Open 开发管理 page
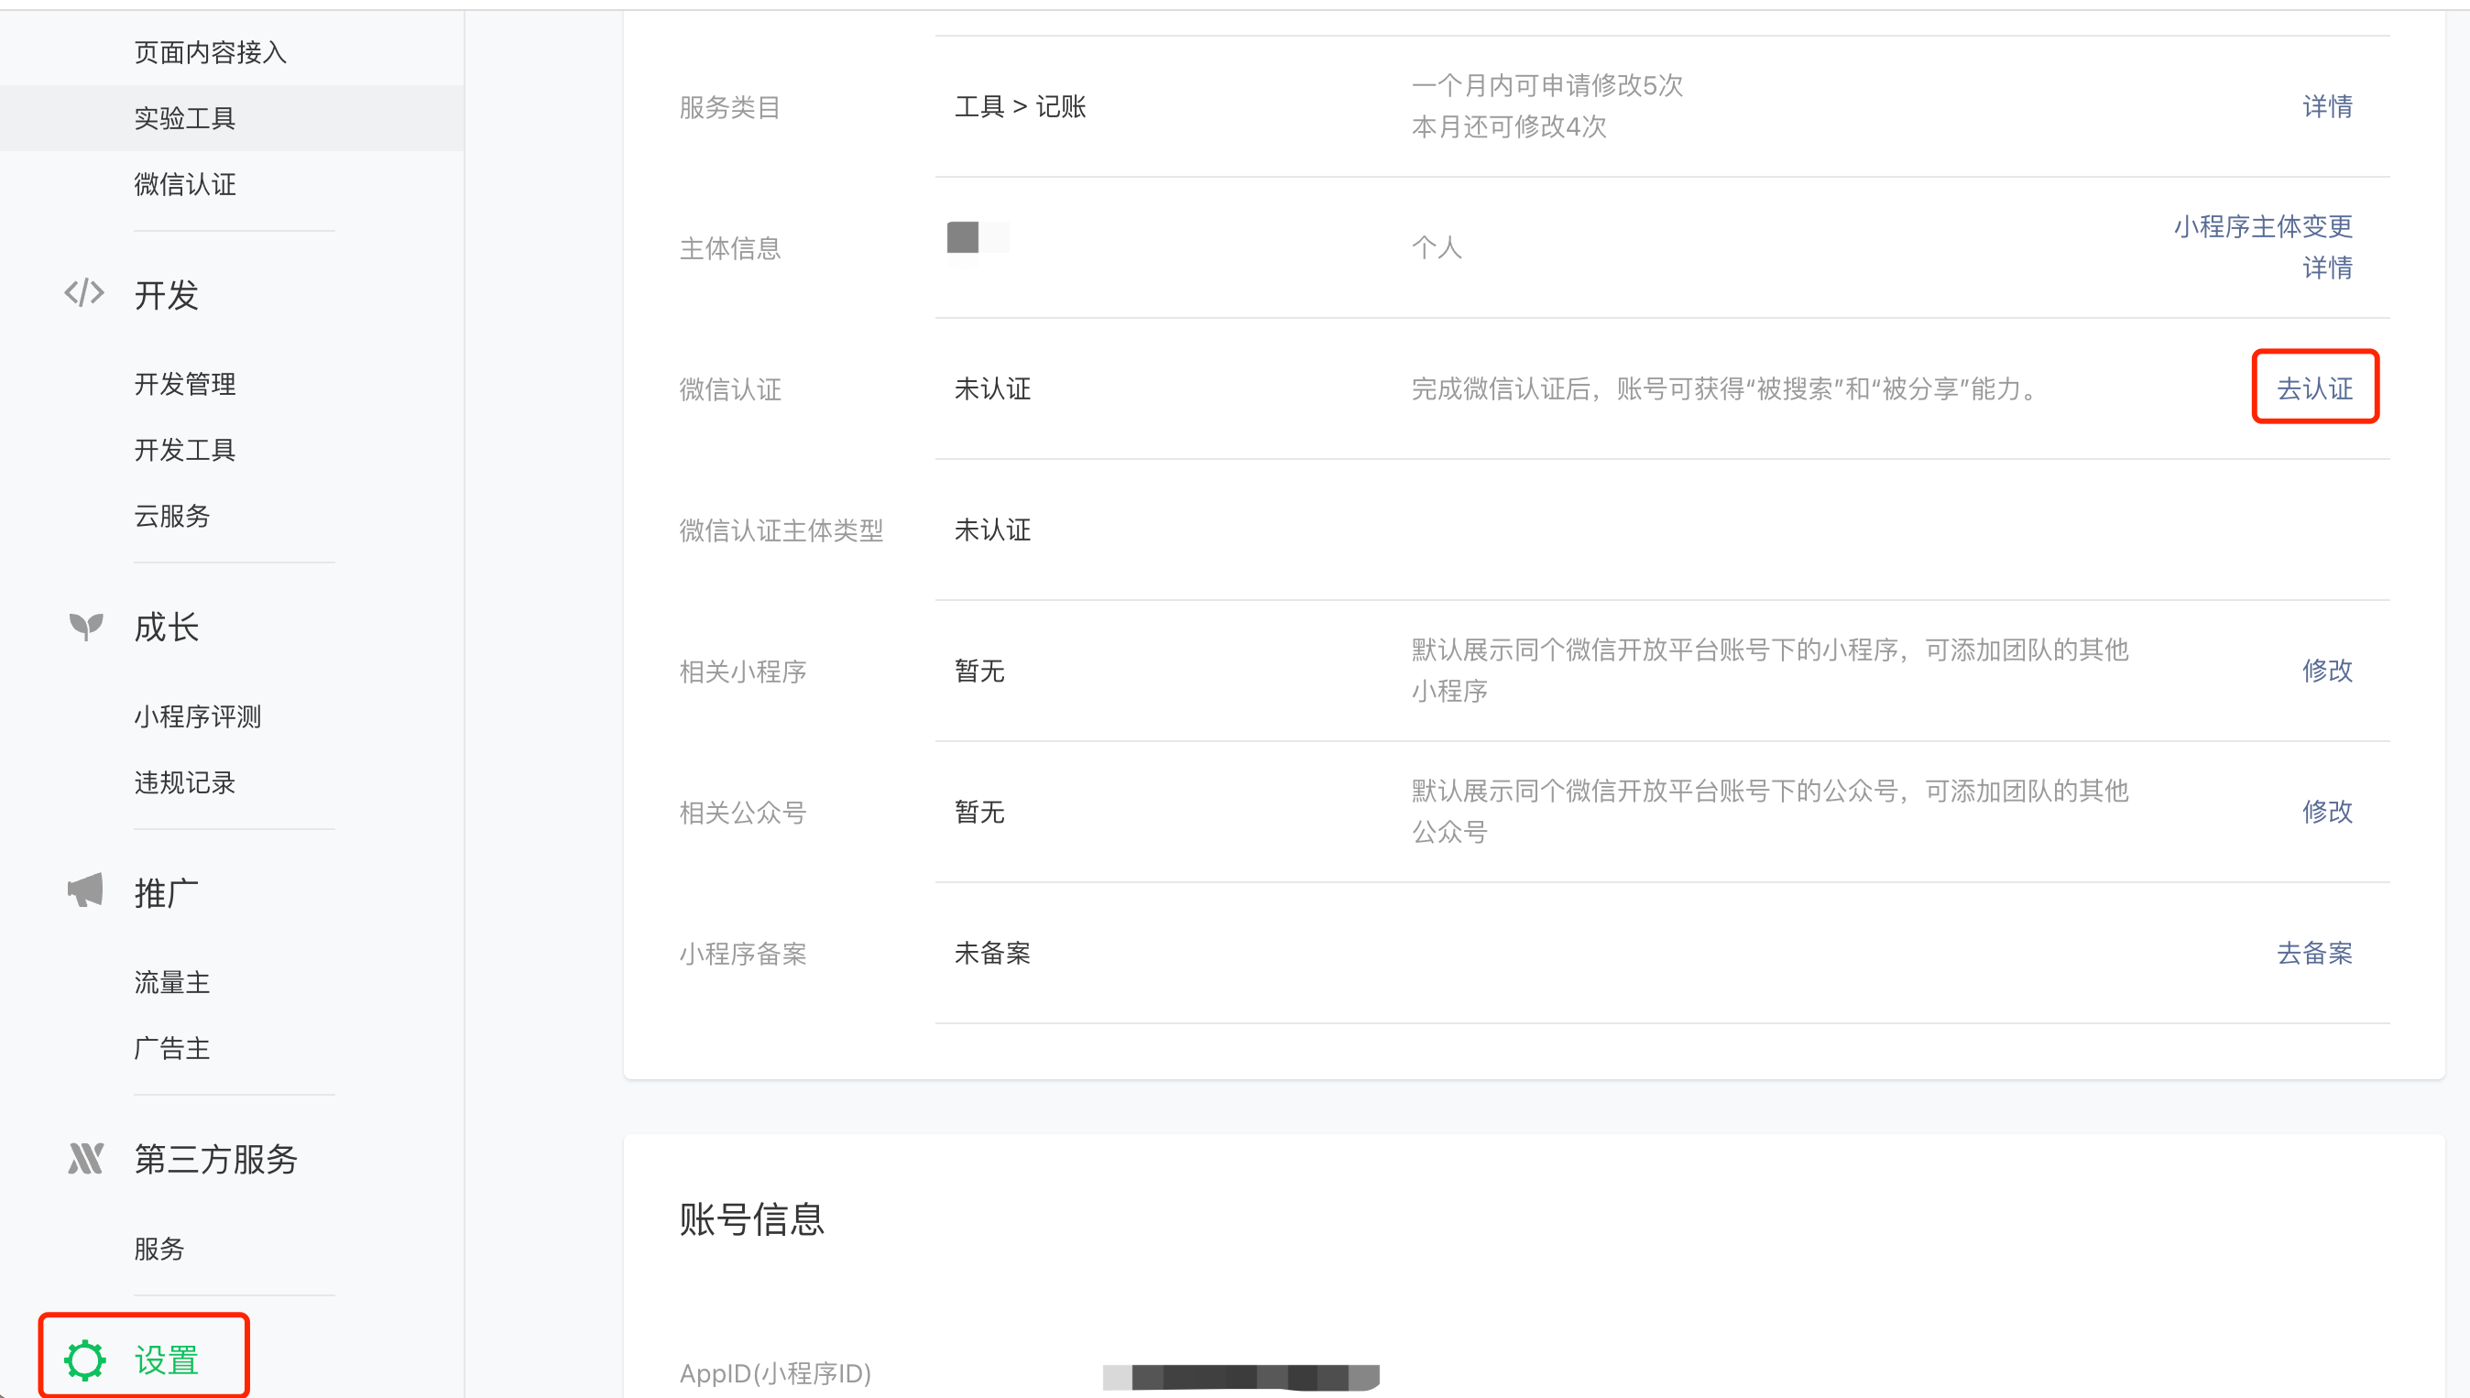 click(x=184, y=384)
